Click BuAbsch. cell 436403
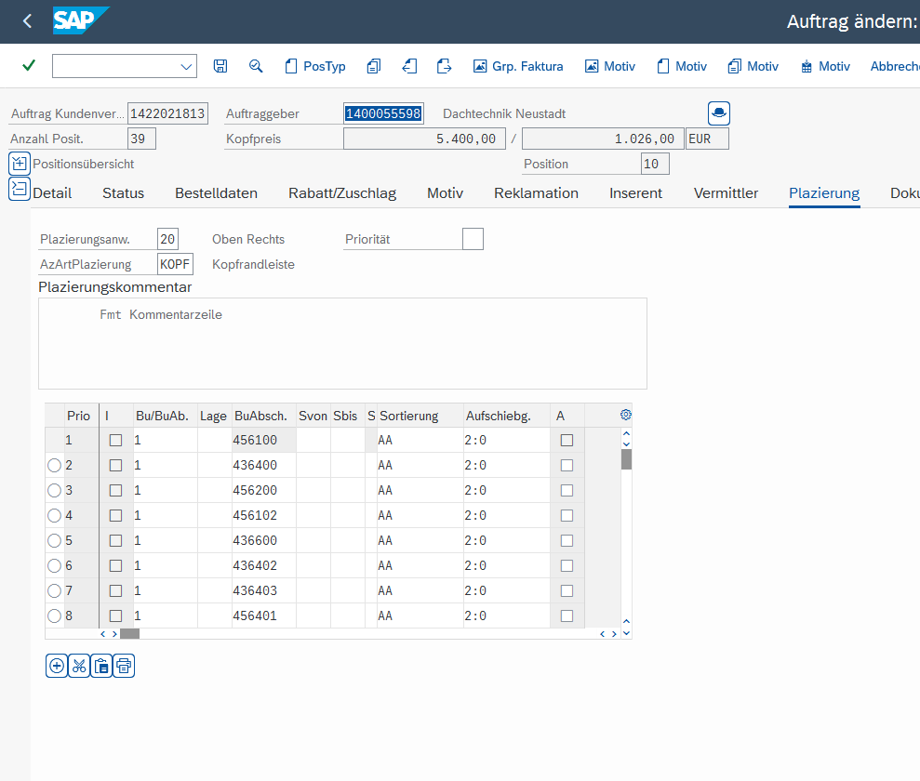 [264, 591]
